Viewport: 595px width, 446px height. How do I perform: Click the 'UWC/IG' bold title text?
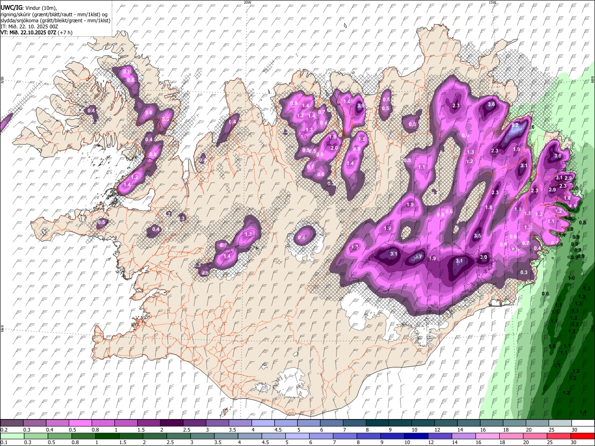[11, 8]
